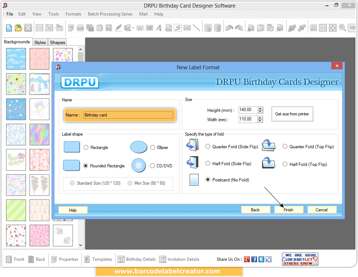Open the Batch Processing Series menu

pyautogui.click(x=110, y=14)
